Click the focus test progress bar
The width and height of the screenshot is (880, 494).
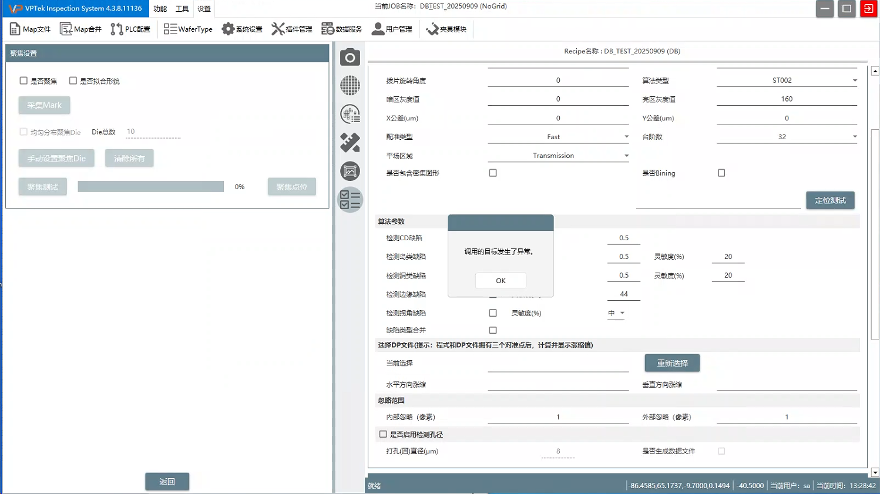click(150, 187)
